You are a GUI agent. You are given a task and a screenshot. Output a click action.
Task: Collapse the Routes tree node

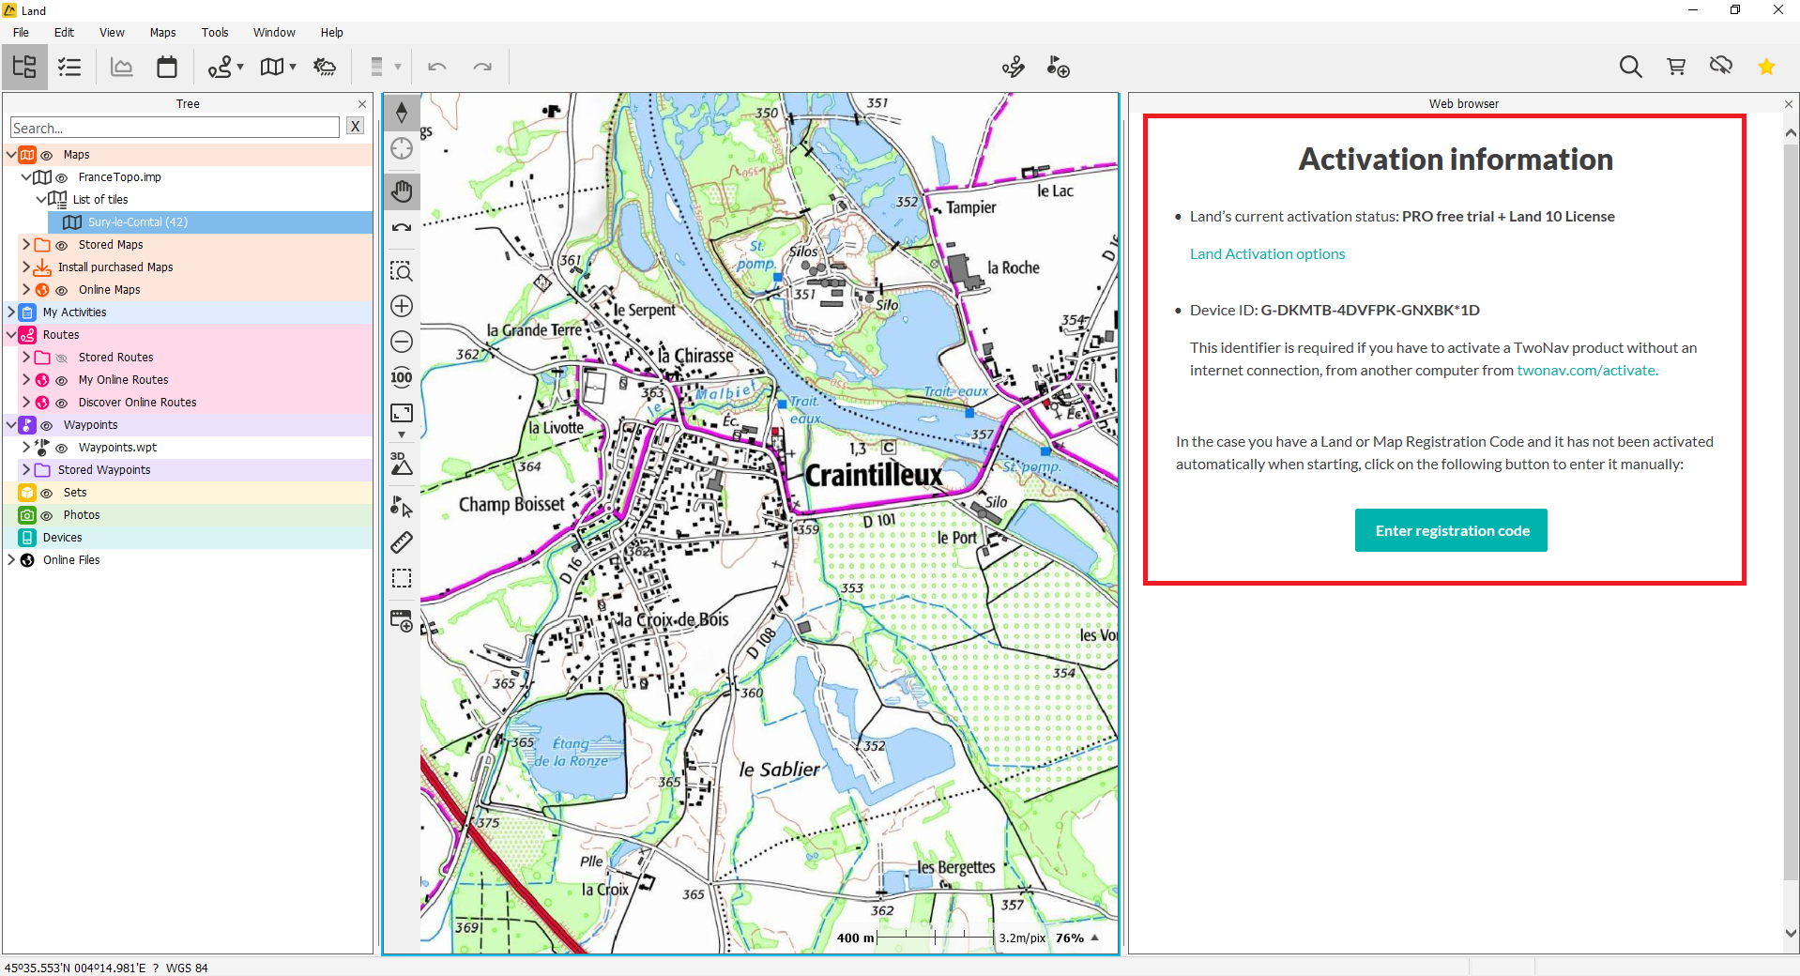(11, 334)
